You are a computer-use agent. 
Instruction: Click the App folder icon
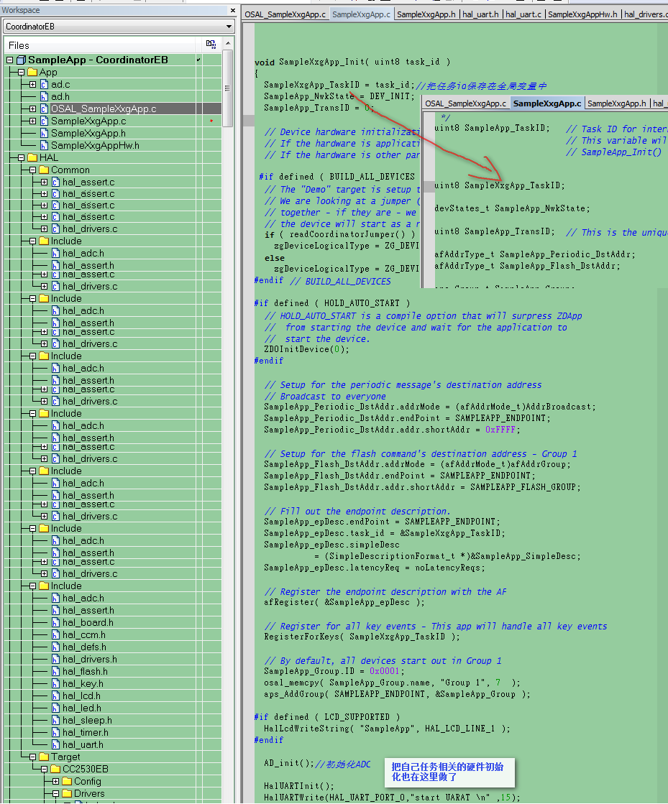point(33,73)
